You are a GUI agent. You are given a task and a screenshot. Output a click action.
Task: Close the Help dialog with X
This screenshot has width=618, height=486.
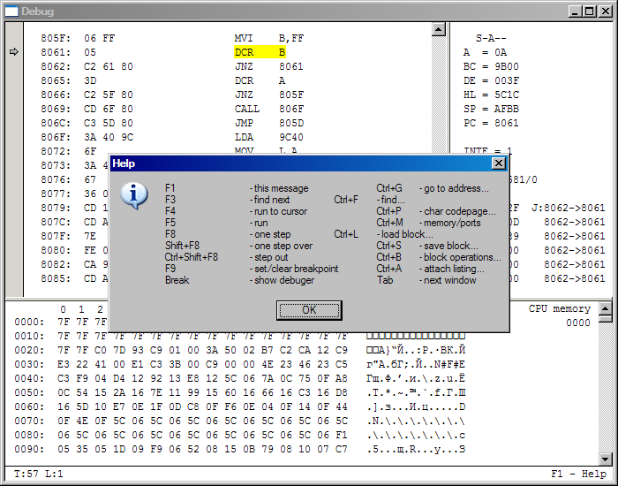point(499,163)
